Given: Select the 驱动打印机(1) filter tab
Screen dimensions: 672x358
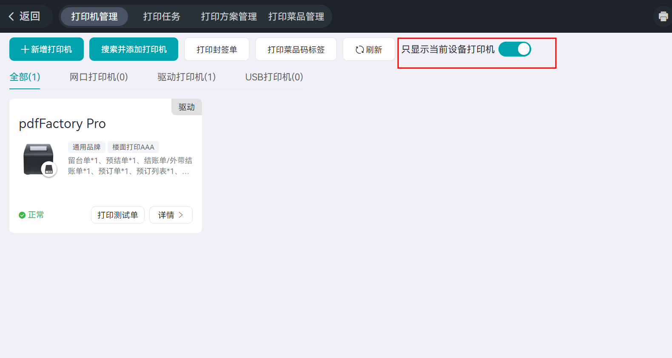Looking at the screenshot, I should coord(187,77).
